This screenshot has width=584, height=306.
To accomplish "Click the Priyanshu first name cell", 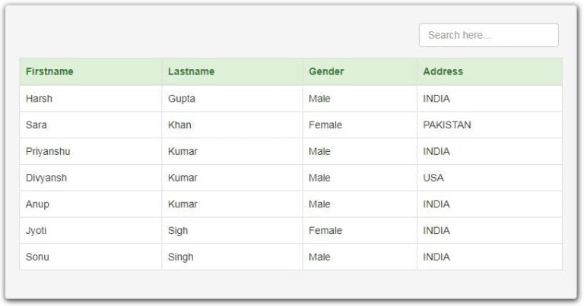I will [48, 151].
